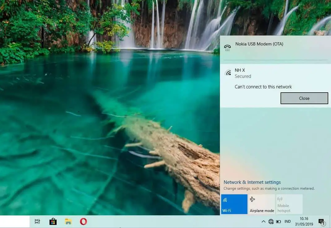Select the NH X Wi-Fi network entry
331x228 pixels.
click(x=275, y=86)
